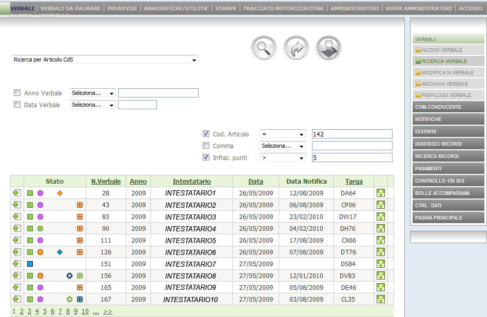
Task: Click the Anno Verbale value input field
Action: pyautogui.click(x=158, y=93)
